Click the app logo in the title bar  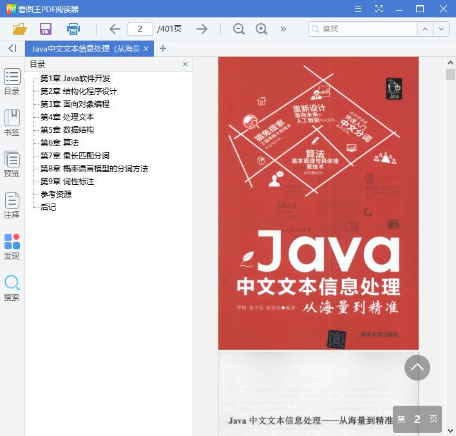tap(11, 9)
